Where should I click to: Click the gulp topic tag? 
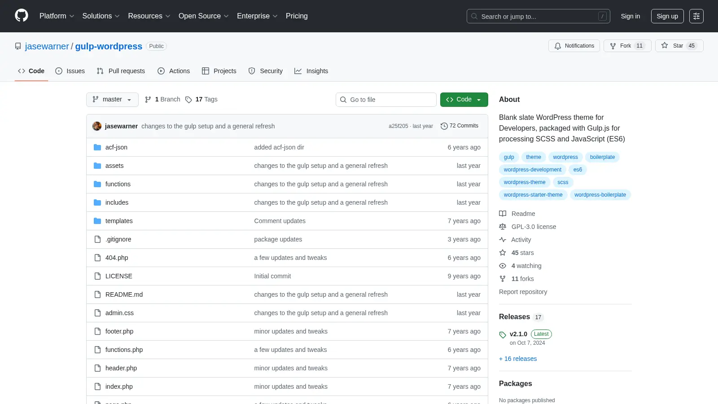(x=509, y=157)
